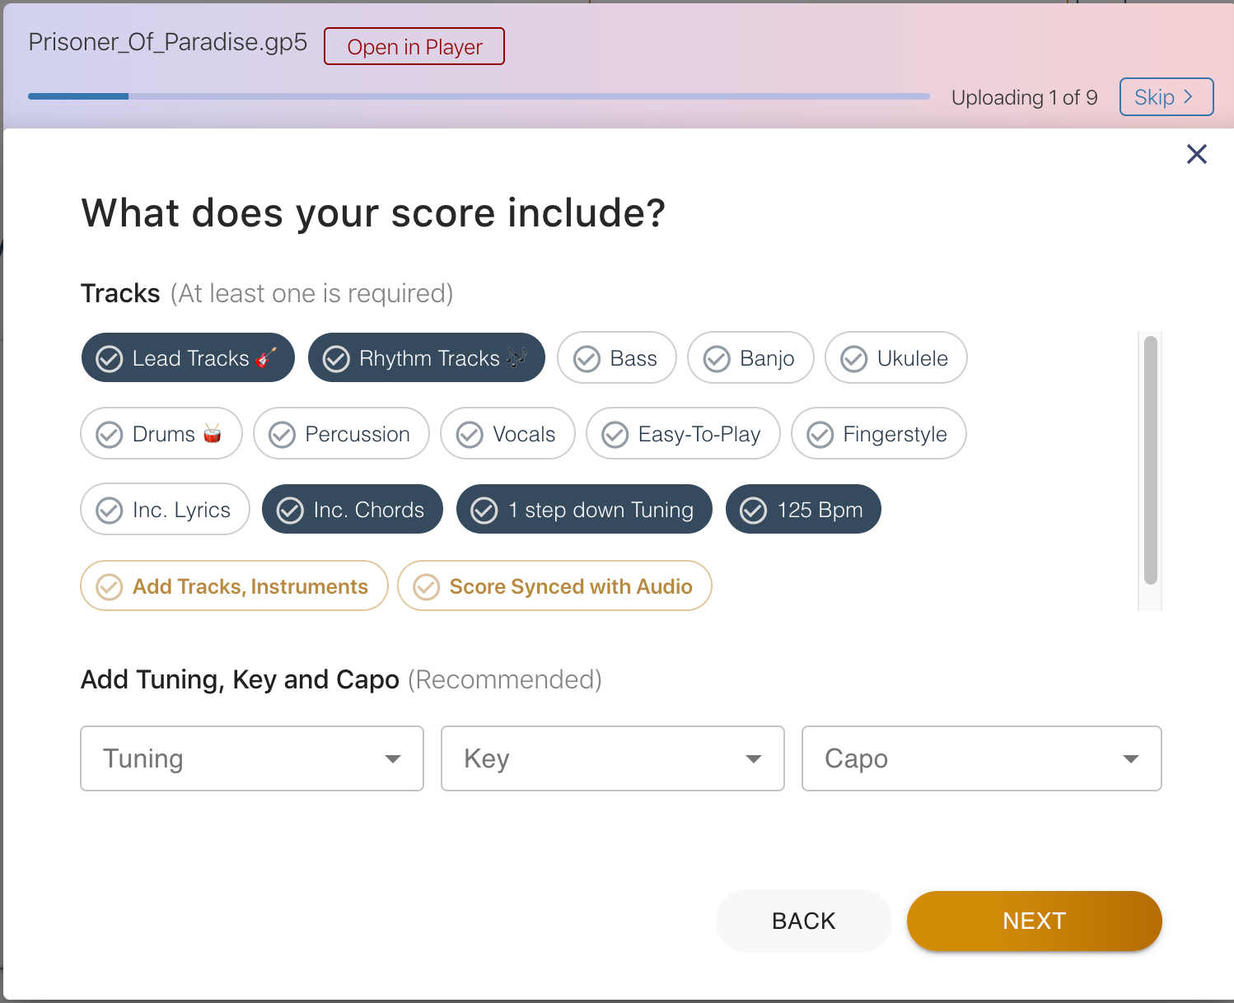Close the score dialog with the X
The height and width of the screenshot is (1003, 1234).
pyautogui.click(x=1196, y=154)
